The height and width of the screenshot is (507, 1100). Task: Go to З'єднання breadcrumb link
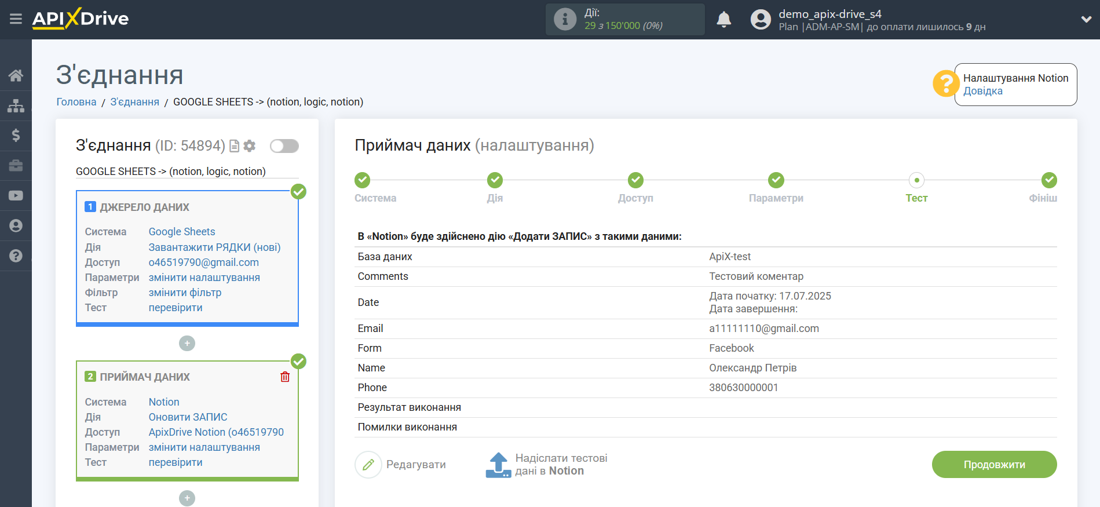coord(134,102)
